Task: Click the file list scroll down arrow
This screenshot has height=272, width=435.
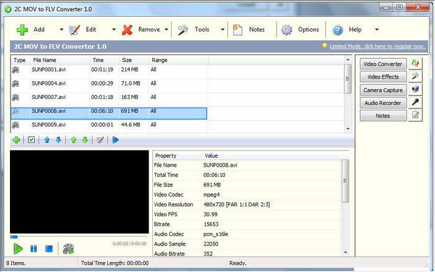Action: click(x=348, y=129)
